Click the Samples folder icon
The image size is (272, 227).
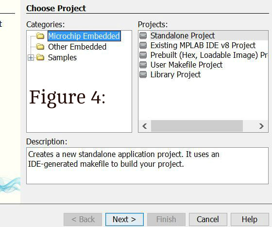click(x=40, y=57)
